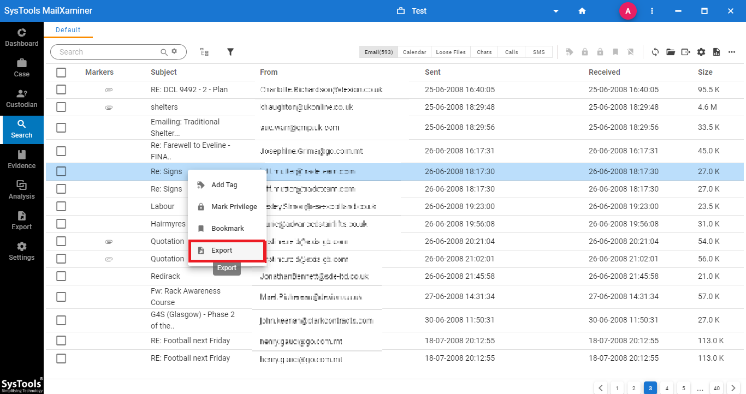The width and height of the screenshot is (746, 394).
Task: Open the filter funnel icon
Action: (x=230, y=52)
